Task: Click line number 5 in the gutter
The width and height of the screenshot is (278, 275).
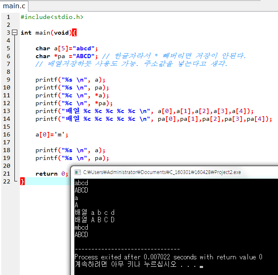Action: point(8,48)
